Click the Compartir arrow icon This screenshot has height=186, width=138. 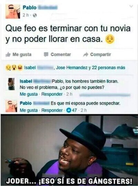86,55
